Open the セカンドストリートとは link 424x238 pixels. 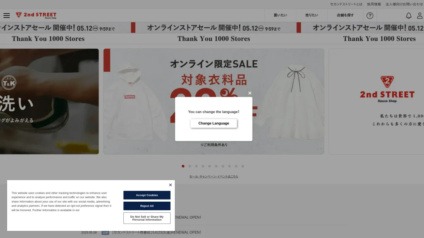(x=346, y=4)
